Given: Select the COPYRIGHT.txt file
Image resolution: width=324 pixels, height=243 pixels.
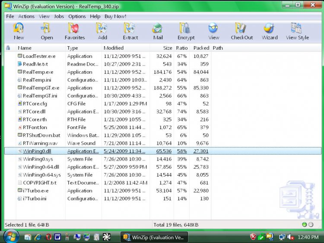Looking at the screenshot, I should (40, 183).
